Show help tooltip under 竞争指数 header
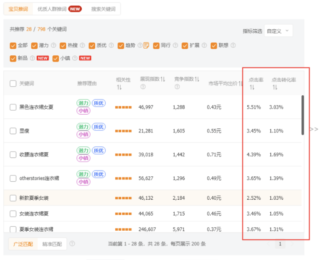 coord(177,87)
